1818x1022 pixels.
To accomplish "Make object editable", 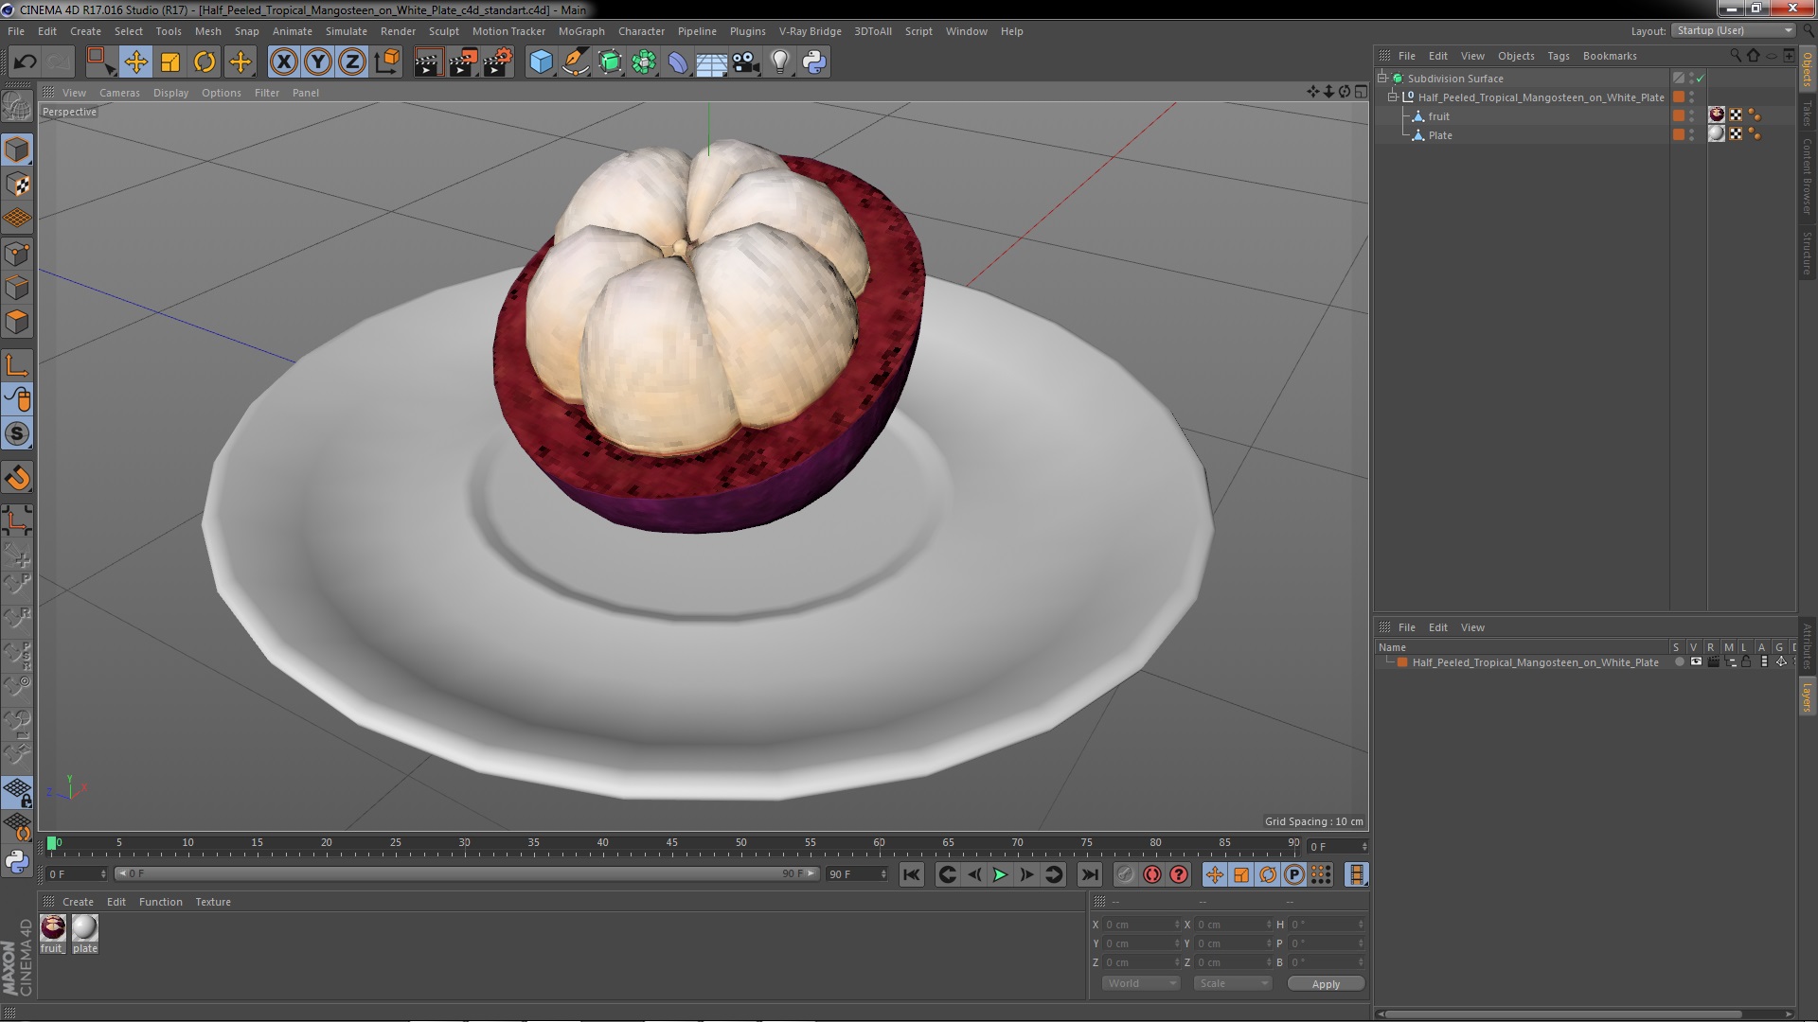I will 17,106.
